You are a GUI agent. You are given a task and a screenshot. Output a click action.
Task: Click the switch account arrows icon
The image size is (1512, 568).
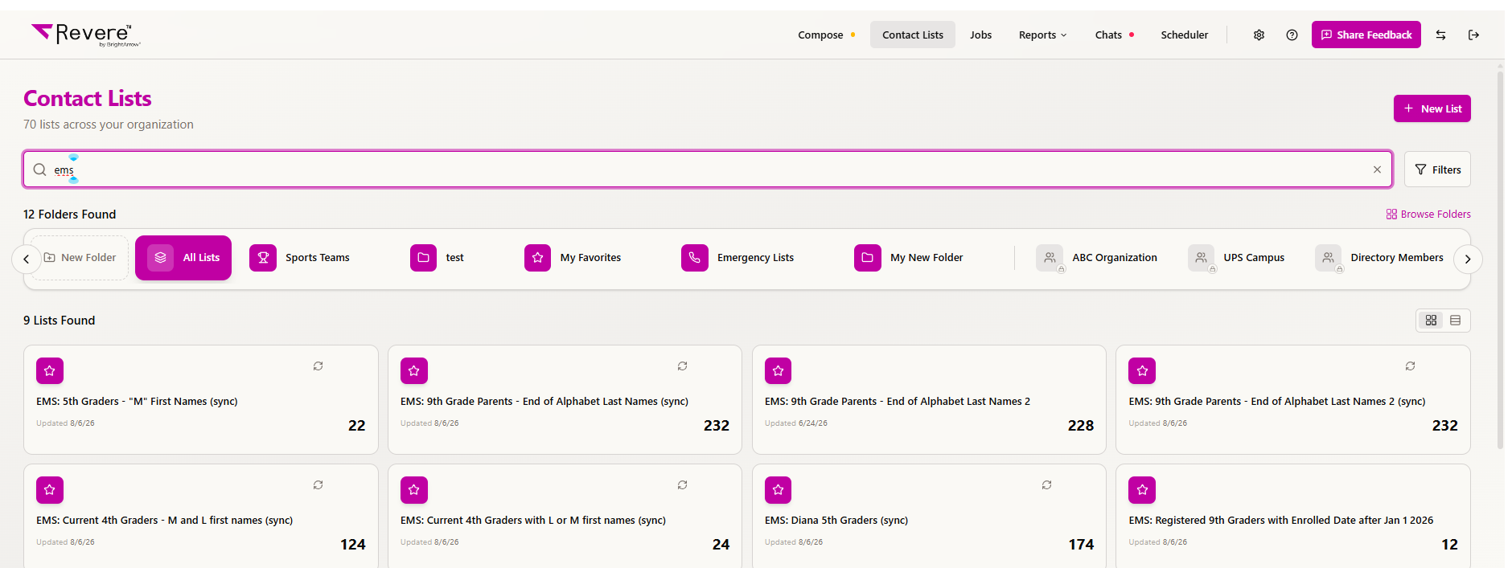[x=1440, y=35]
